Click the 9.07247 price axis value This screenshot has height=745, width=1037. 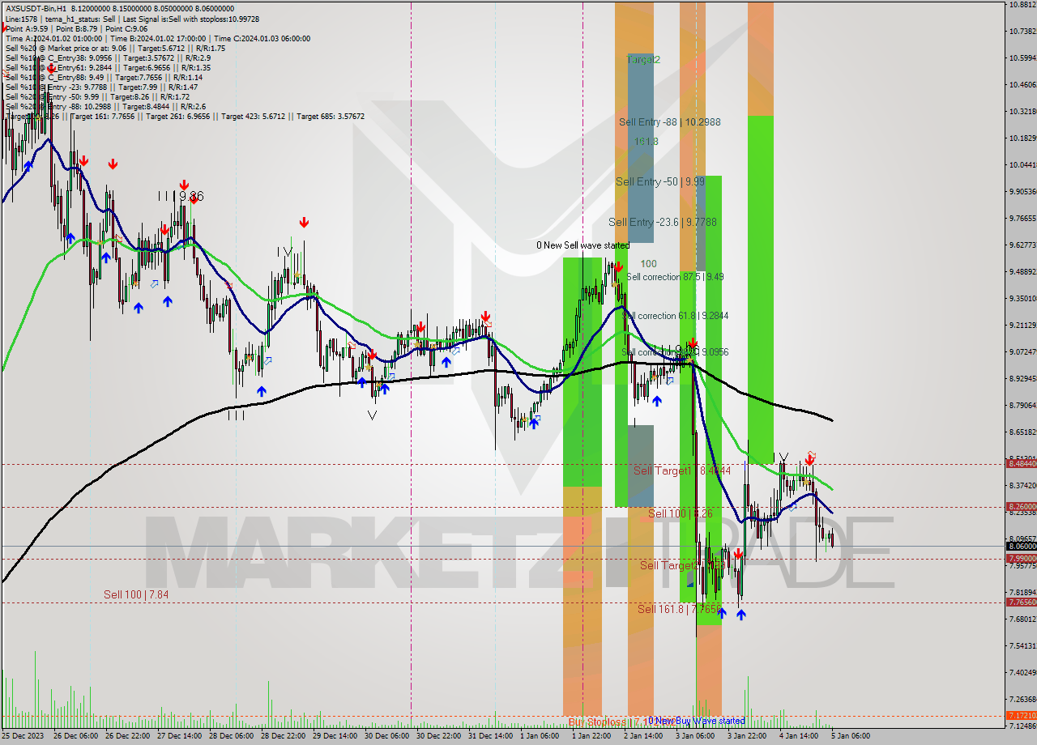tap(1022, 351)
